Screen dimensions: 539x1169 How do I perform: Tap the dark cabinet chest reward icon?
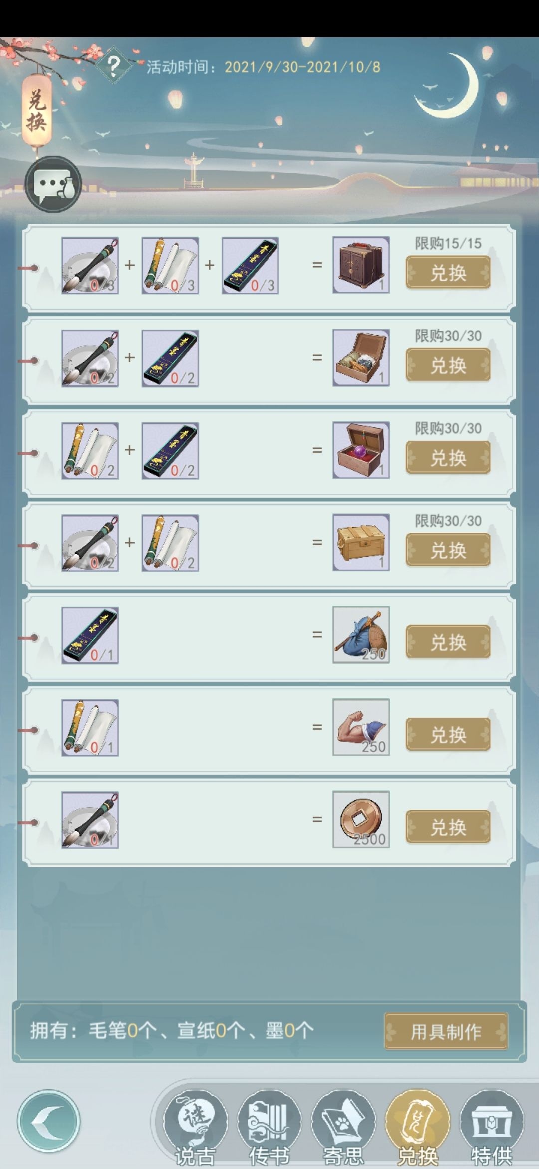[x=361, y=265]
